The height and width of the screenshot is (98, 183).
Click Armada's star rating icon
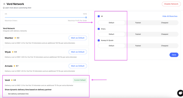(x=14, y=66)
